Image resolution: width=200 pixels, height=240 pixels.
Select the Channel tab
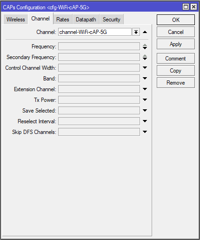tap(40, 19)
